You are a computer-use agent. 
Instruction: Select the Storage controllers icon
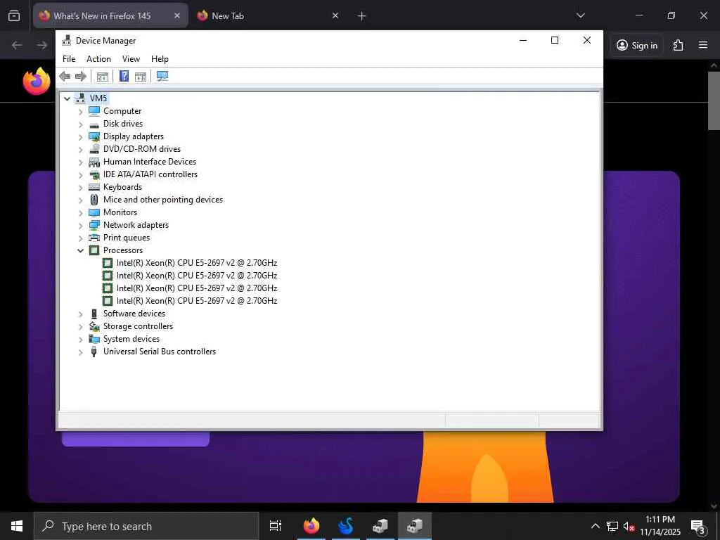coord(94,326)
